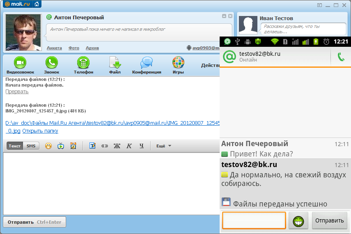Image resolution: width=351 pixels, height=234 pixels.
Task: Click the TV multimedia icon in toolbar
Action: (61, 146)
